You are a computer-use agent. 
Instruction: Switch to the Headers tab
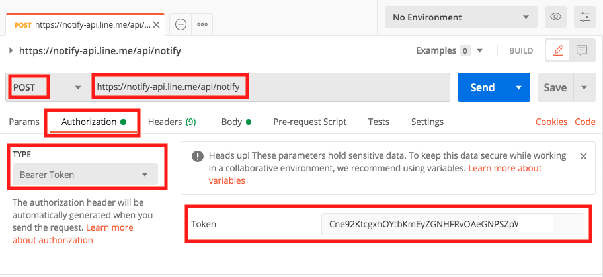click(x=171, y=122)
